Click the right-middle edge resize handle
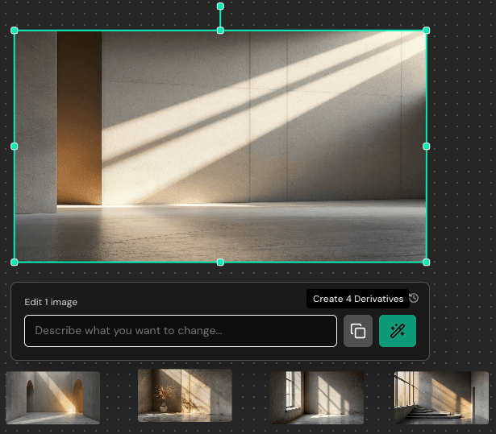Viewport: 496px width, 434px height. (426, 147)
